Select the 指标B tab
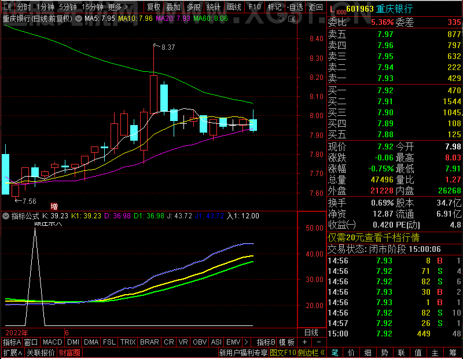This screenshot has height=359, width=463. [x=266, y=342]
